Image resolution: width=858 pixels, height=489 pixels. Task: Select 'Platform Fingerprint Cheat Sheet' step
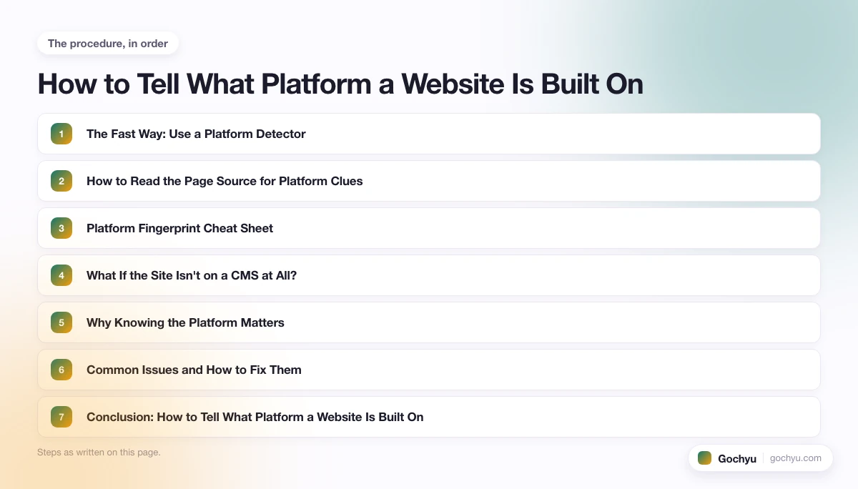[179, 228]
